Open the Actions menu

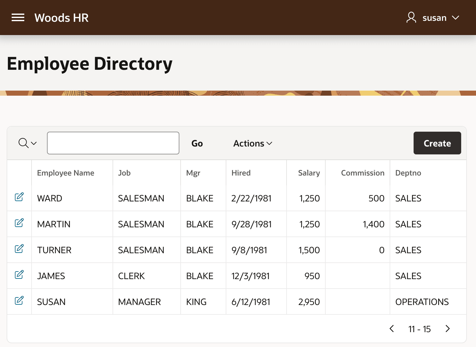click(x=253, y=143)
